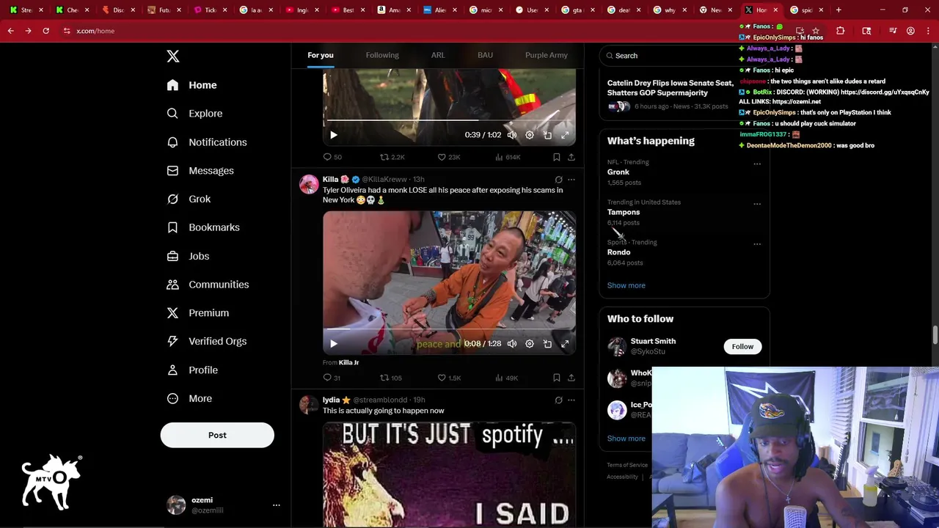Click the Communities people icon
Screen dimensions: 939x528
coord(172,285)
